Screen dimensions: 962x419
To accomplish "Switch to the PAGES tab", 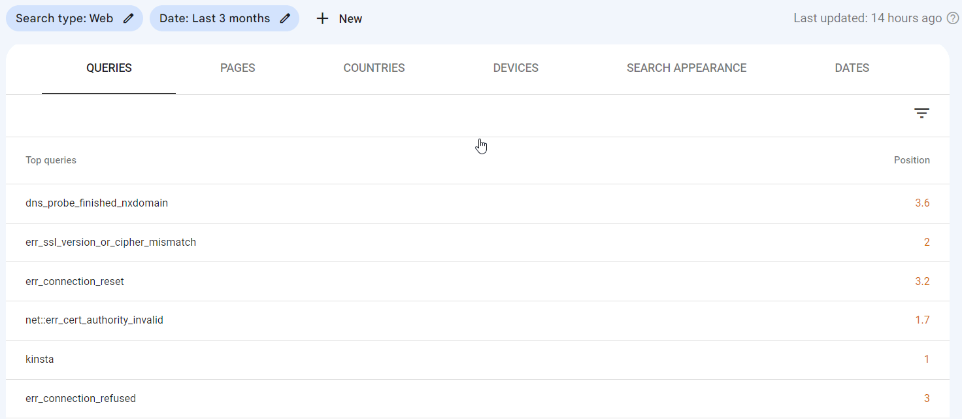I will (237, 67).
